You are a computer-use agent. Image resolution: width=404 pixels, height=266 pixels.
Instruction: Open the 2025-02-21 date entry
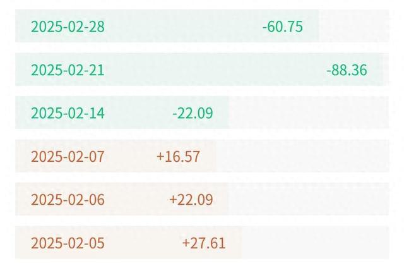[x=68, y=70]
